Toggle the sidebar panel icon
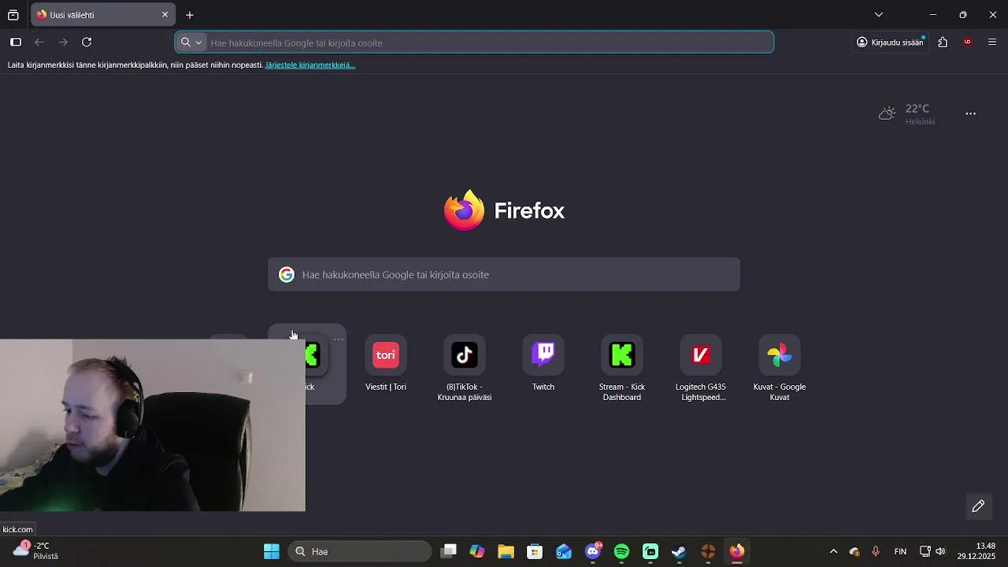 coord(16,43)
